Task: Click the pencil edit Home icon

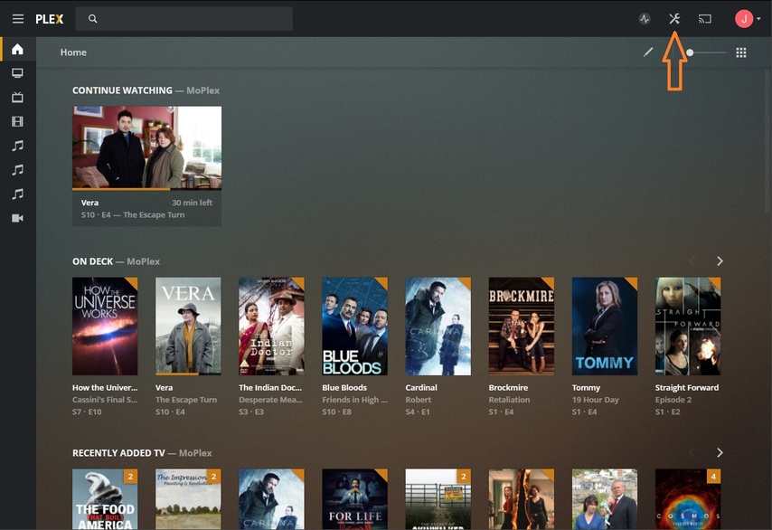Action: [x=648, y=52]
